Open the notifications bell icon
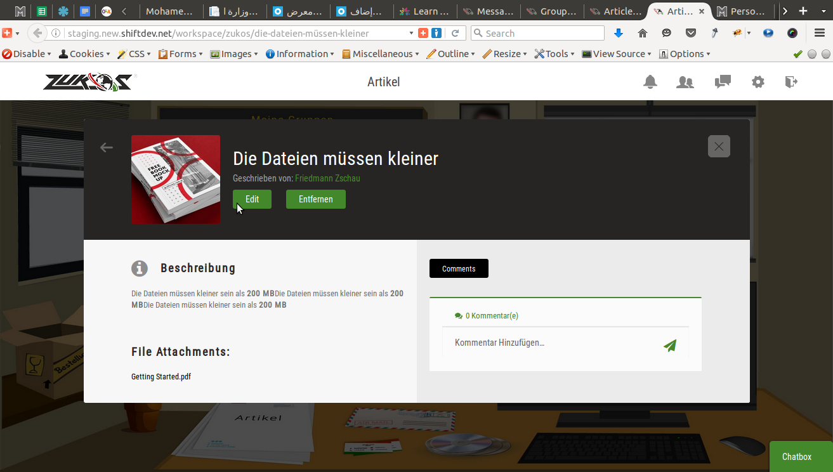Viewport: 833px width, 472px height. (x=650, y=82)
